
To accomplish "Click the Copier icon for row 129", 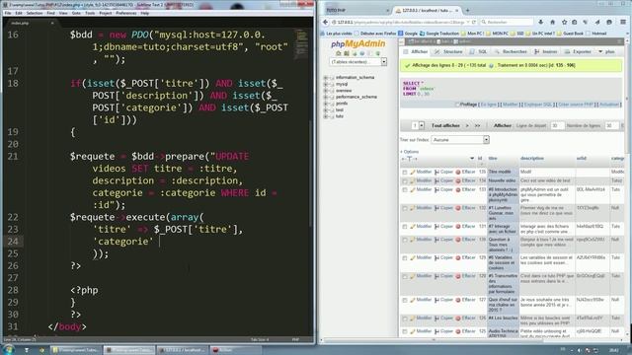I will click(436, 257).
